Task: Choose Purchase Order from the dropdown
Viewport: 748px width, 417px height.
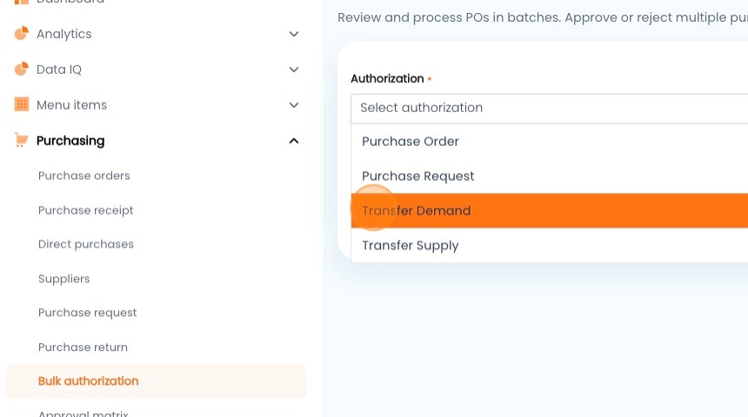Action: click(549, 142)
